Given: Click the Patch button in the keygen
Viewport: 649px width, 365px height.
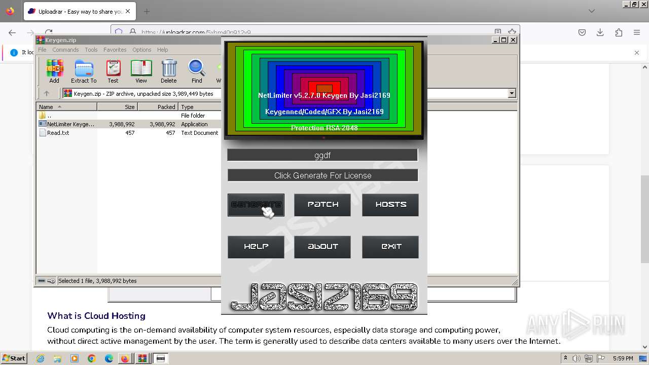Looking at the screenshot, I should click(322, 205).
